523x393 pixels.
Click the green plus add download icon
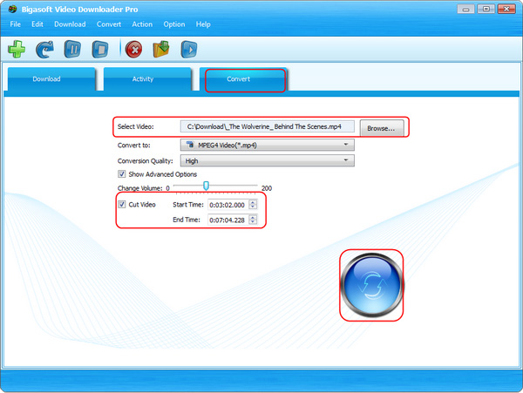[x=17, y=50]
